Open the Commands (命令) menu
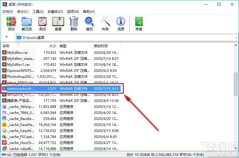This screenshot has height=158, width=239. (x=23, y=12)
